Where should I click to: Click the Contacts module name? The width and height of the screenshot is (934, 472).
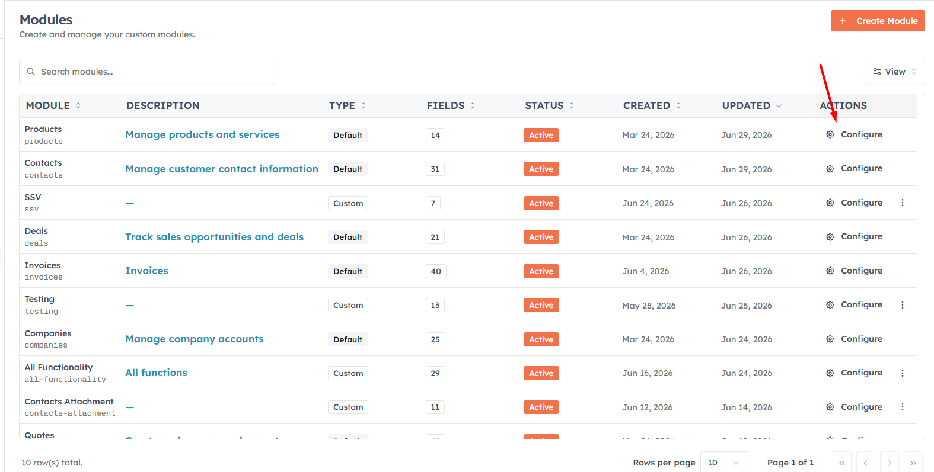pyautogui.click(x=43, y=163)
